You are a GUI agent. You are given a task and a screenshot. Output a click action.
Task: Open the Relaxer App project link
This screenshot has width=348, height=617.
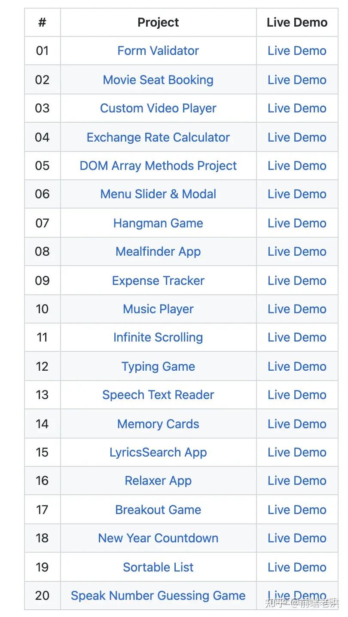tap(158, 481)
